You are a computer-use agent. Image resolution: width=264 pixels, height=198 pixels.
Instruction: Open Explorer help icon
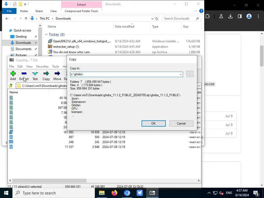pos(201,11)
